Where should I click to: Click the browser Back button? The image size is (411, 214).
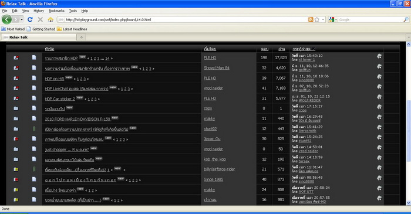[6, 19]
